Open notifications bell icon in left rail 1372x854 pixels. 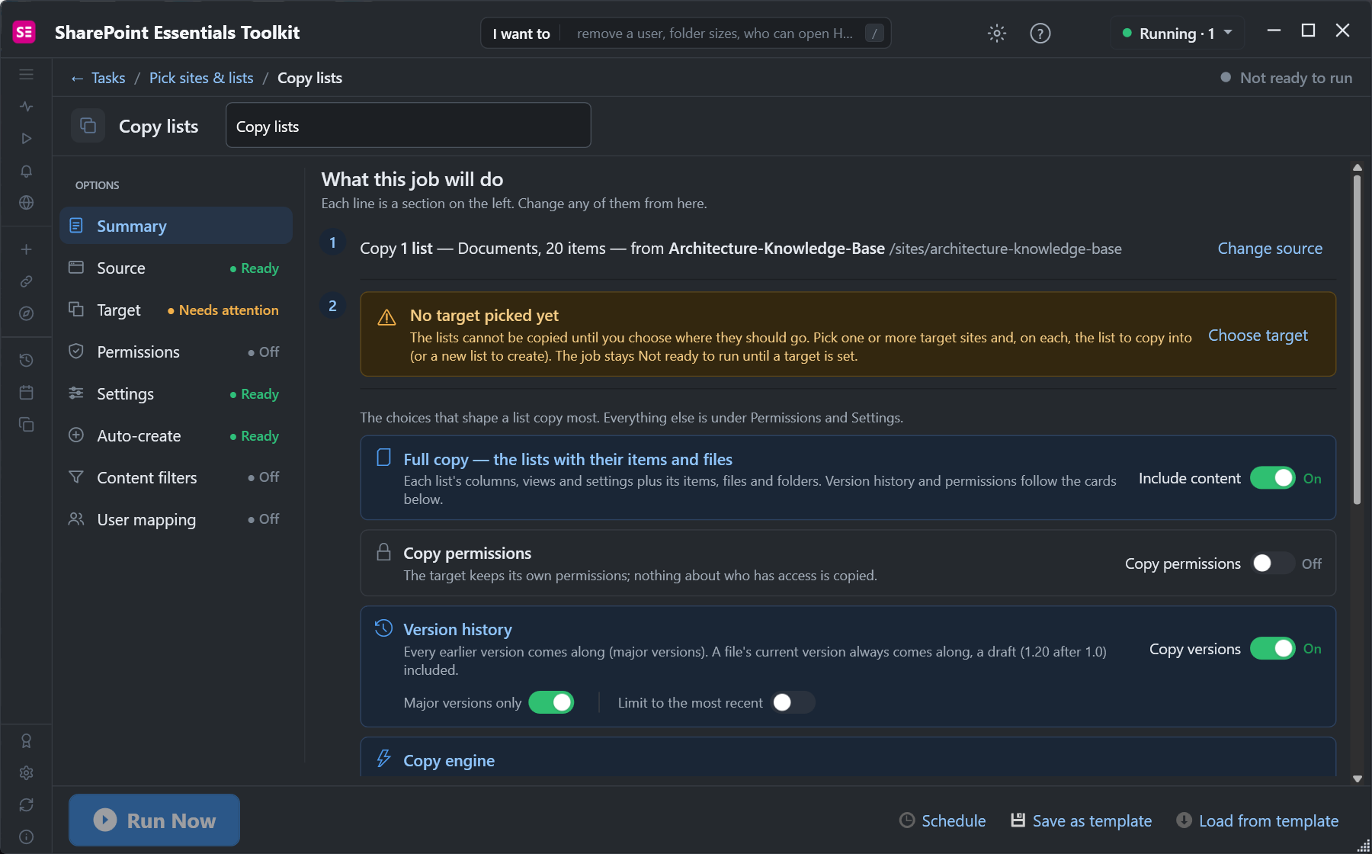(x=26, y=171)
